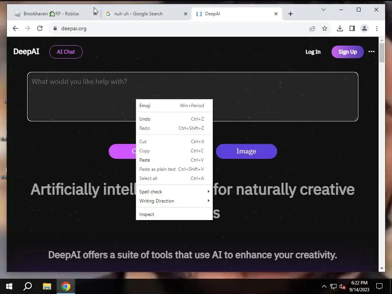This screenshot has width=392, height=294.
Task: Choose Paste as plain text
Action: pyautogui.click(x=174, y=169)
